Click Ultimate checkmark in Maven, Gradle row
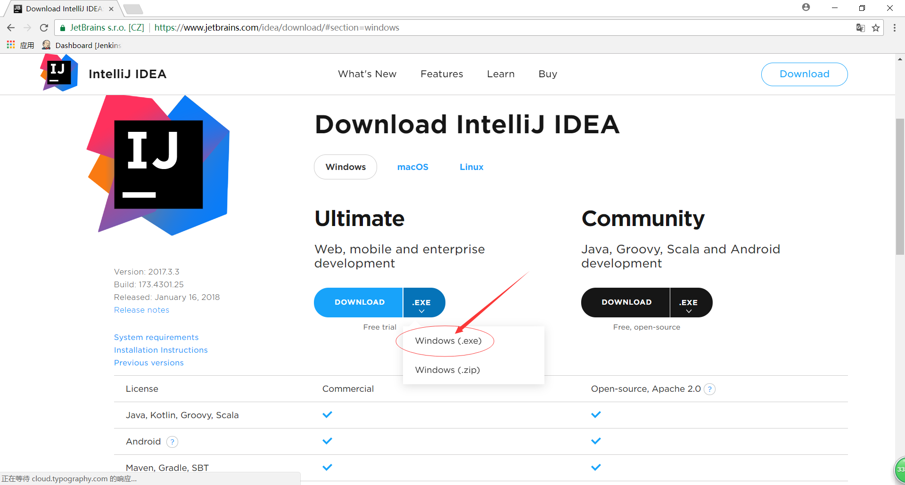 (x=327, y=468)
